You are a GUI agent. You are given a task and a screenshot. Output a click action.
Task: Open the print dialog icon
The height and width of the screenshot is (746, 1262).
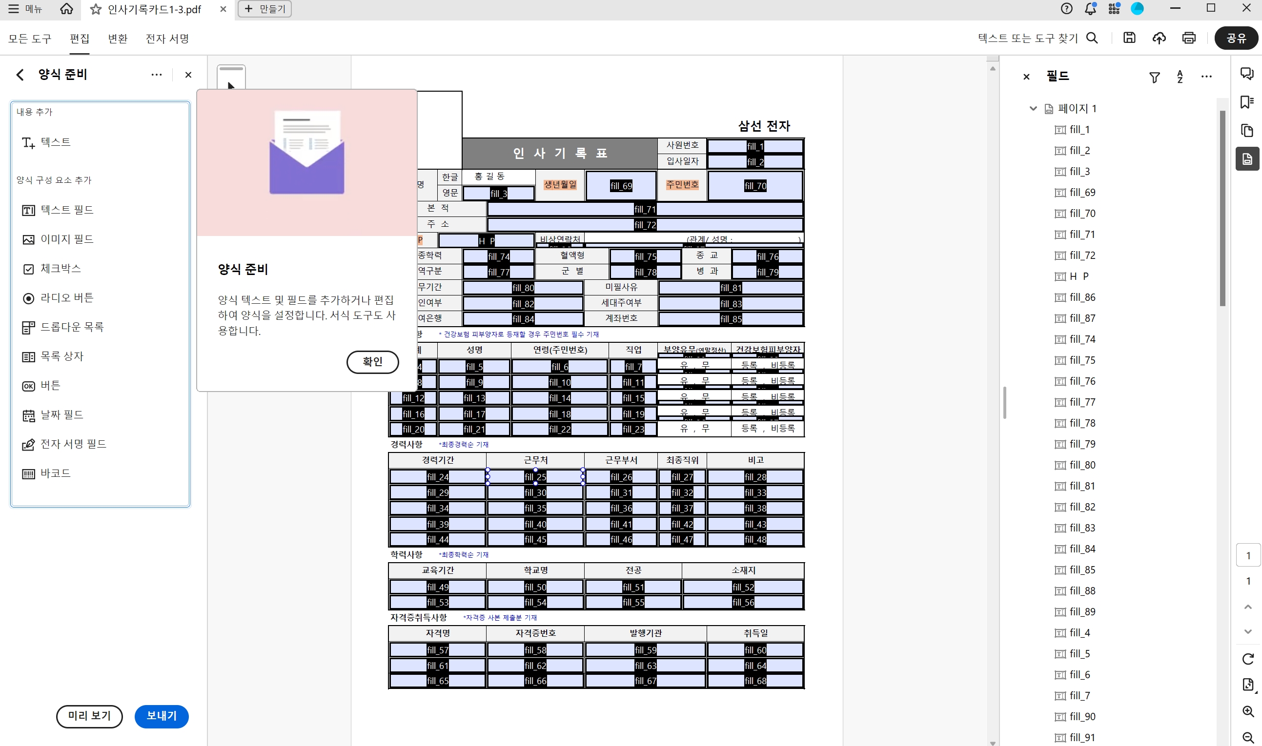[x=1189, y=38]
